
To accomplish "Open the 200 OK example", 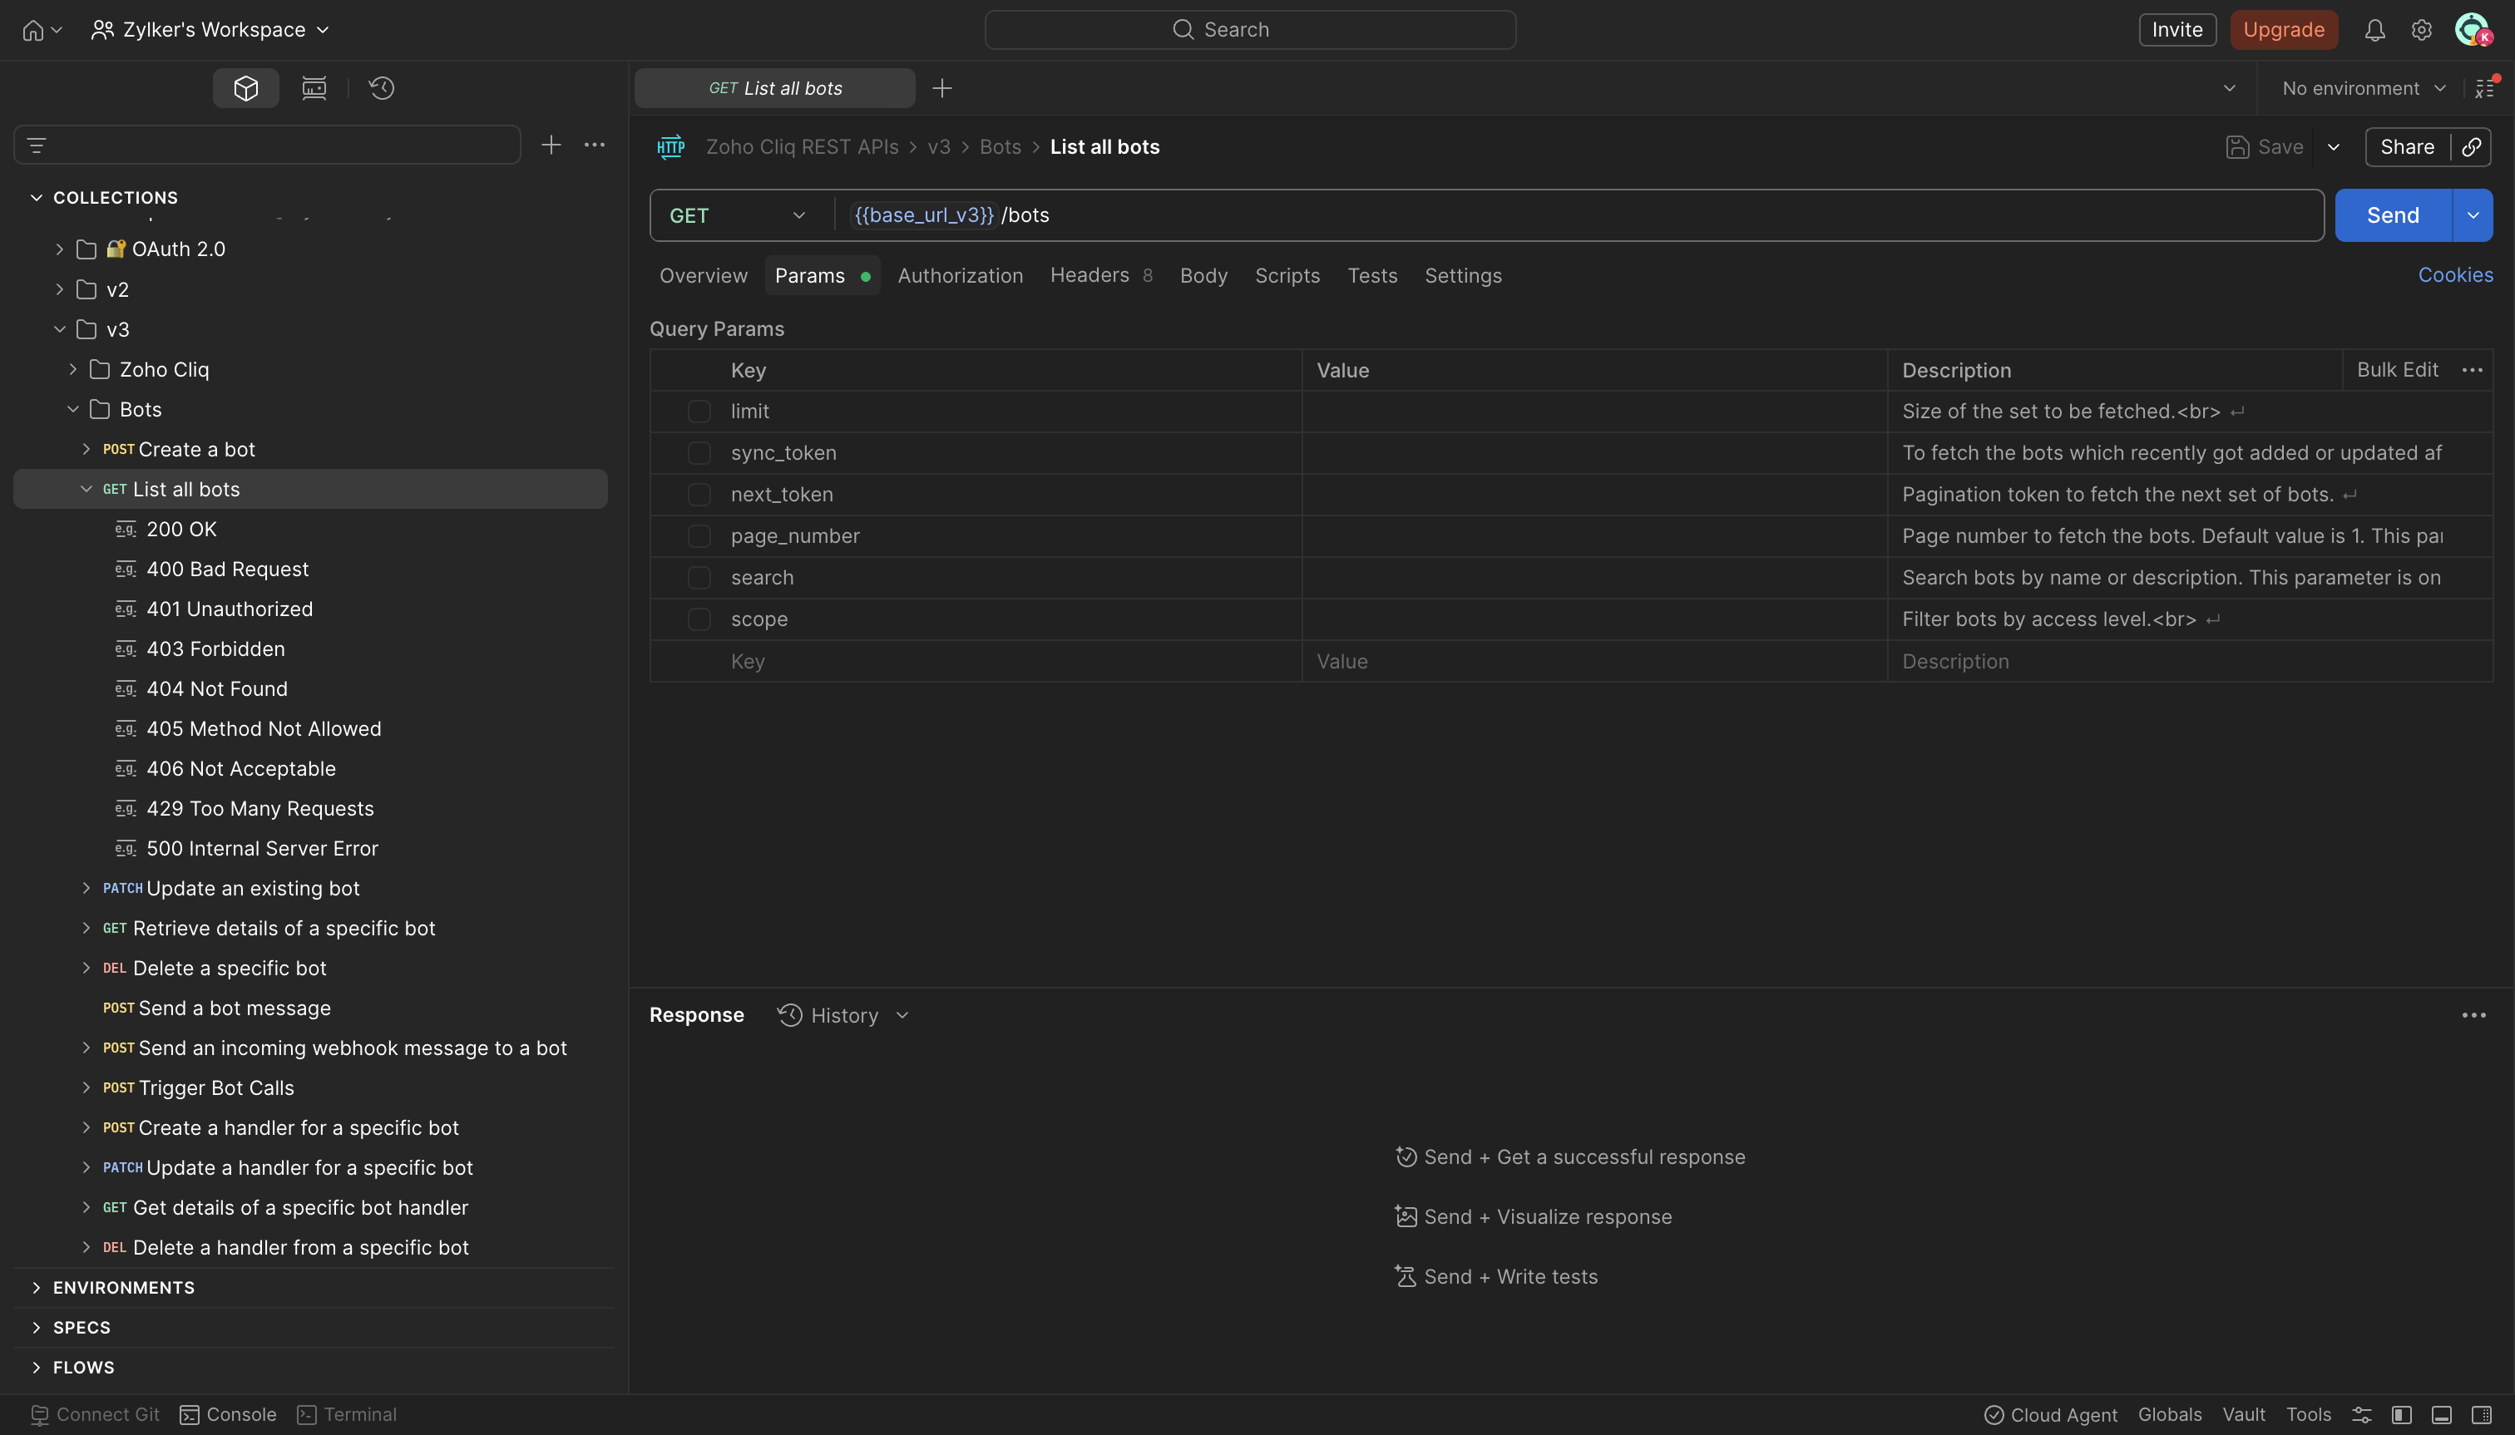I will pos(181,528).
